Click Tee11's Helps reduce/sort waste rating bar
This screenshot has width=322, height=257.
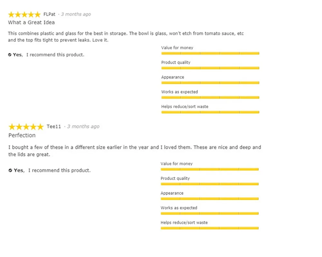click(x=209, y=228)
